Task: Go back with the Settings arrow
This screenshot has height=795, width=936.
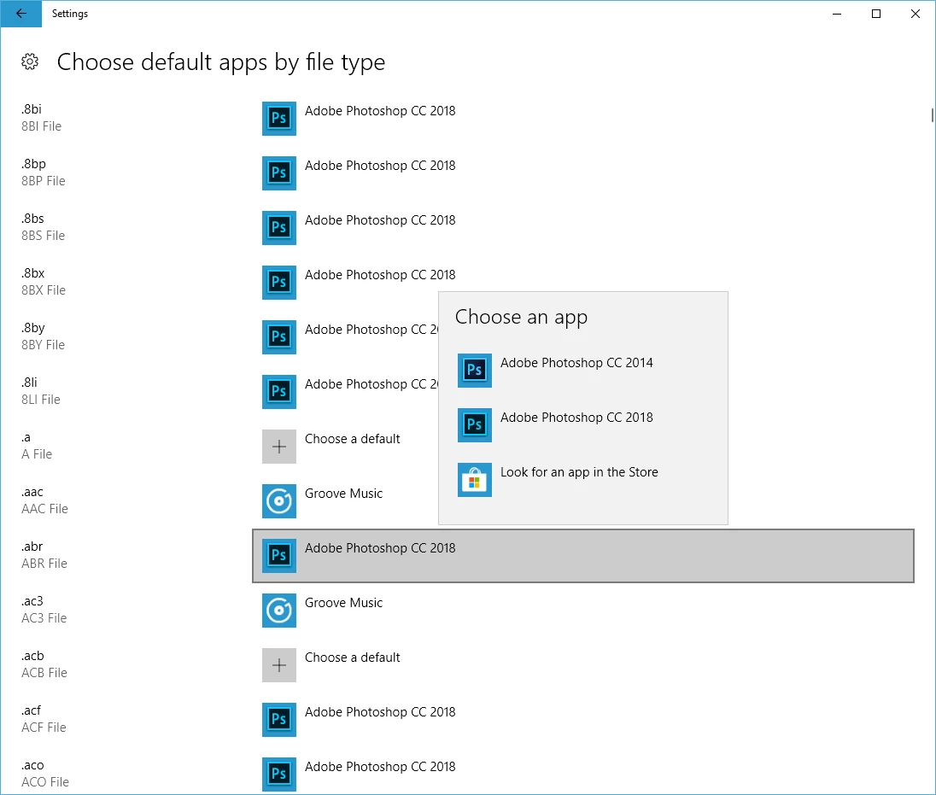Action: click(x=20, y=13)
